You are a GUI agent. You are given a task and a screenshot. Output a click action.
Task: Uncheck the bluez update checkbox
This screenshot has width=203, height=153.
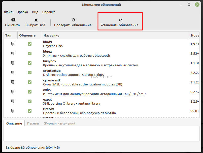pos(30,53)
